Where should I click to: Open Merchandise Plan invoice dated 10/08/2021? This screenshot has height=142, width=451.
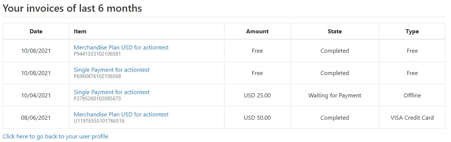(121, 48)
